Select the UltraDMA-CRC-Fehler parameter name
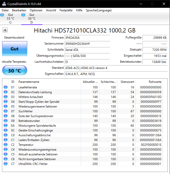Image resolution: width=170 pixels, height=174 pixels. click(x=33, y=164)
